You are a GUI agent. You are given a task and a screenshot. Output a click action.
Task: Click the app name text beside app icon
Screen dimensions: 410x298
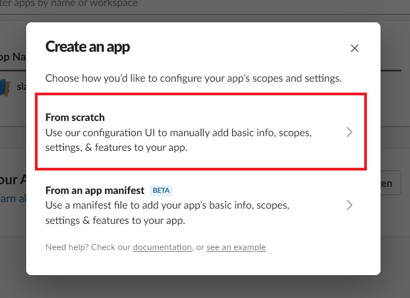pos(21,87)
